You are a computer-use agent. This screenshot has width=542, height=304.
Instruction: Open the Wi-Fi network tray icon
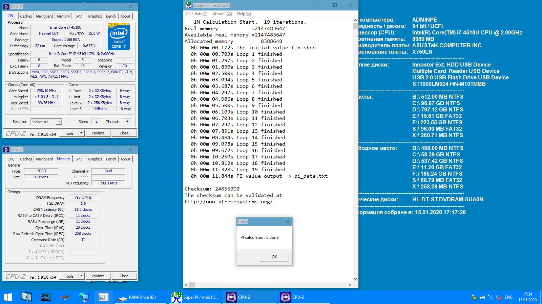(x=491, y=297)
